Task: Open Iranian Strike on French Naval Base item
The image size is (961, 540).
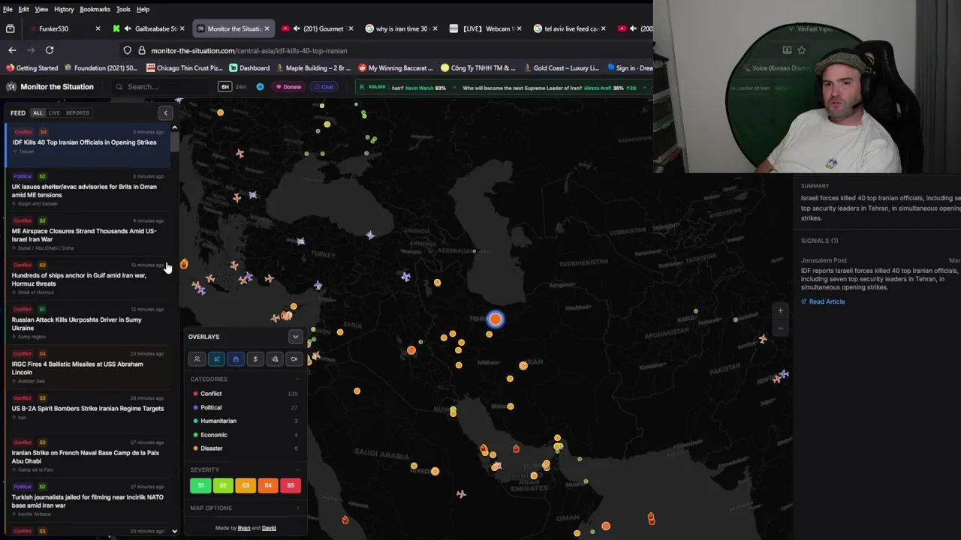Action: 89,457
